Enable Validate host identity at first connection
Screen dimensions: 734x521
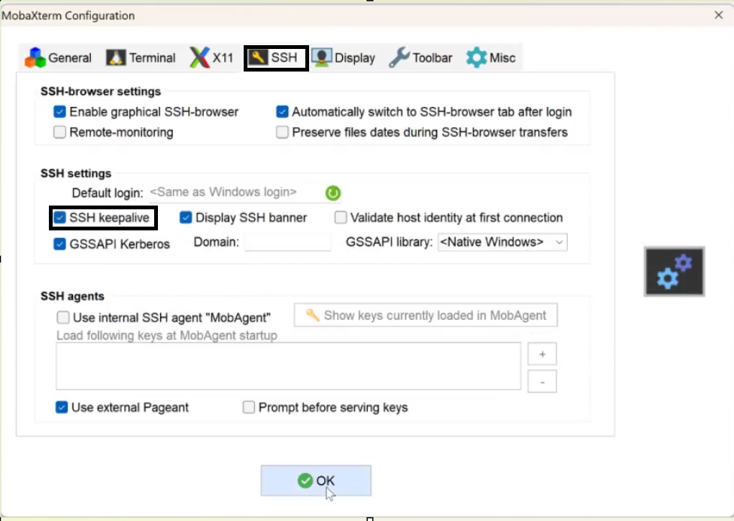(x=341, y=218)
